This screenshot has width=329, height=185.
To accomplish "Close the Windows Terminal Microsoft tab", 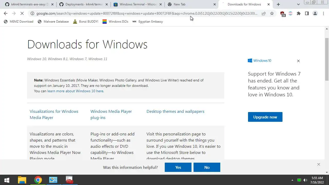I will click(161, 4).
